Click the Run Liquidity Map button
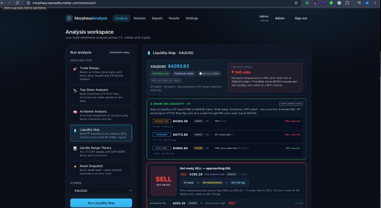Image resolution: width=381 pixels, height=208 pixels. tap(101, 203)
